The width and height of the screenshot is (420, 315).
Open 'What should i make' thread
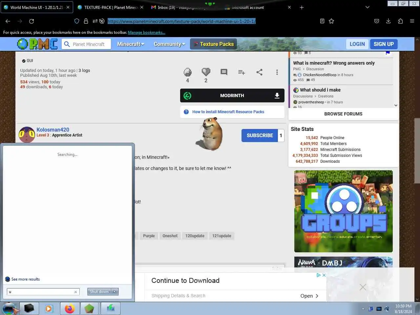tap(320, 90)
